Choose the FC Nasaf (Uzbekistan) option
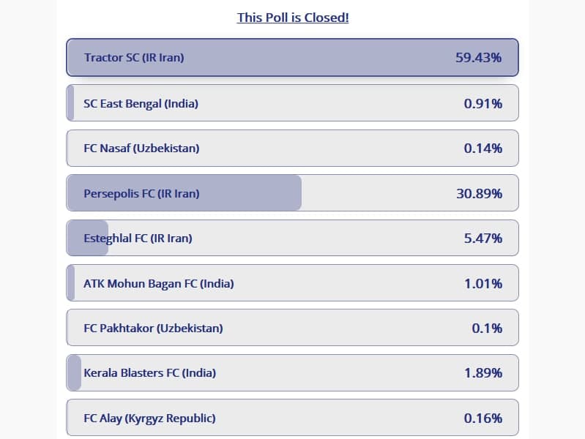 point(293,148)
